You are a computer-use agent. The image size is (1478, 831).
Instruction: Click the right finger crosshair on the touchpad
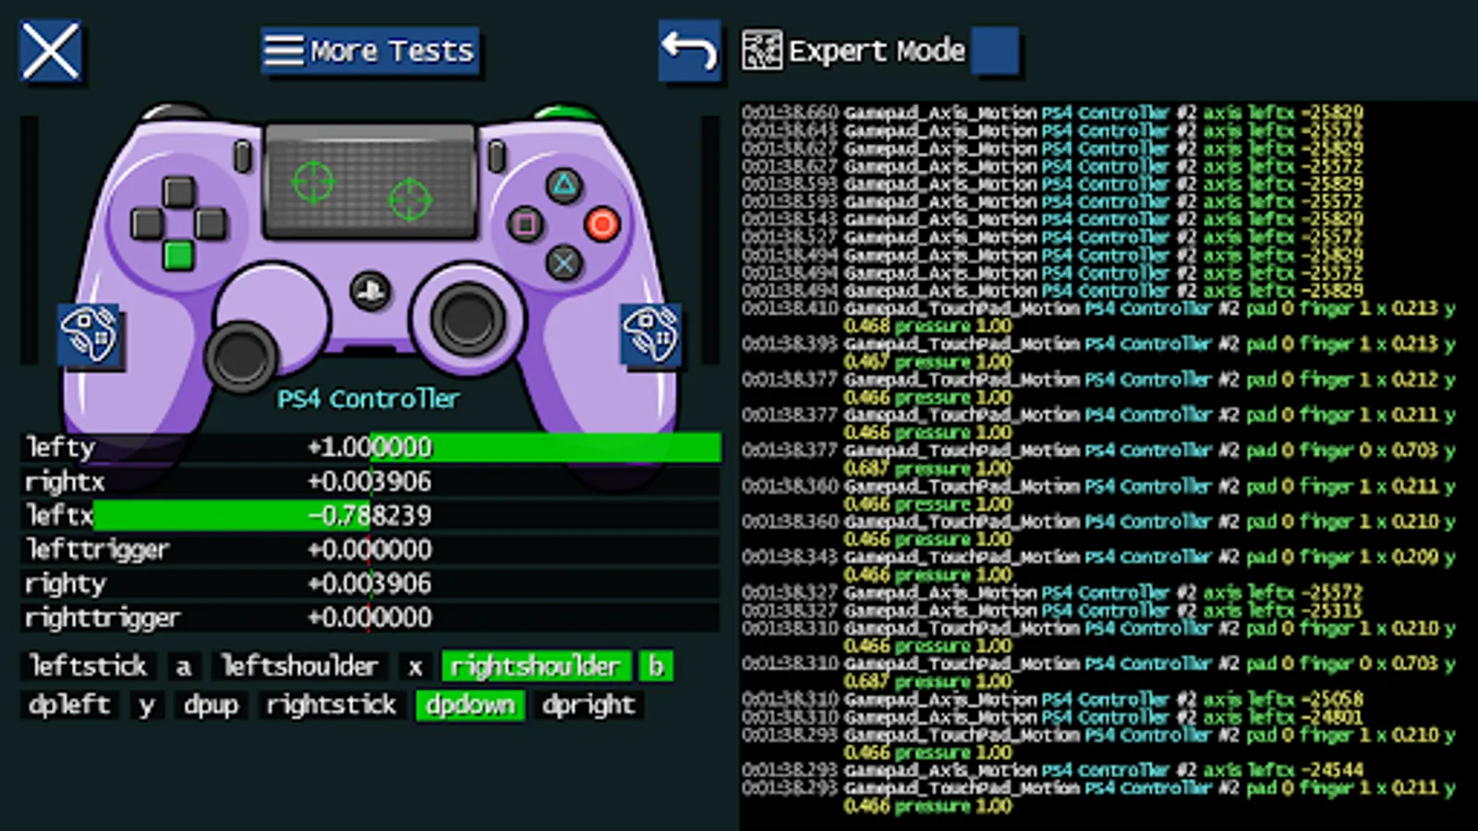(409, 199)
